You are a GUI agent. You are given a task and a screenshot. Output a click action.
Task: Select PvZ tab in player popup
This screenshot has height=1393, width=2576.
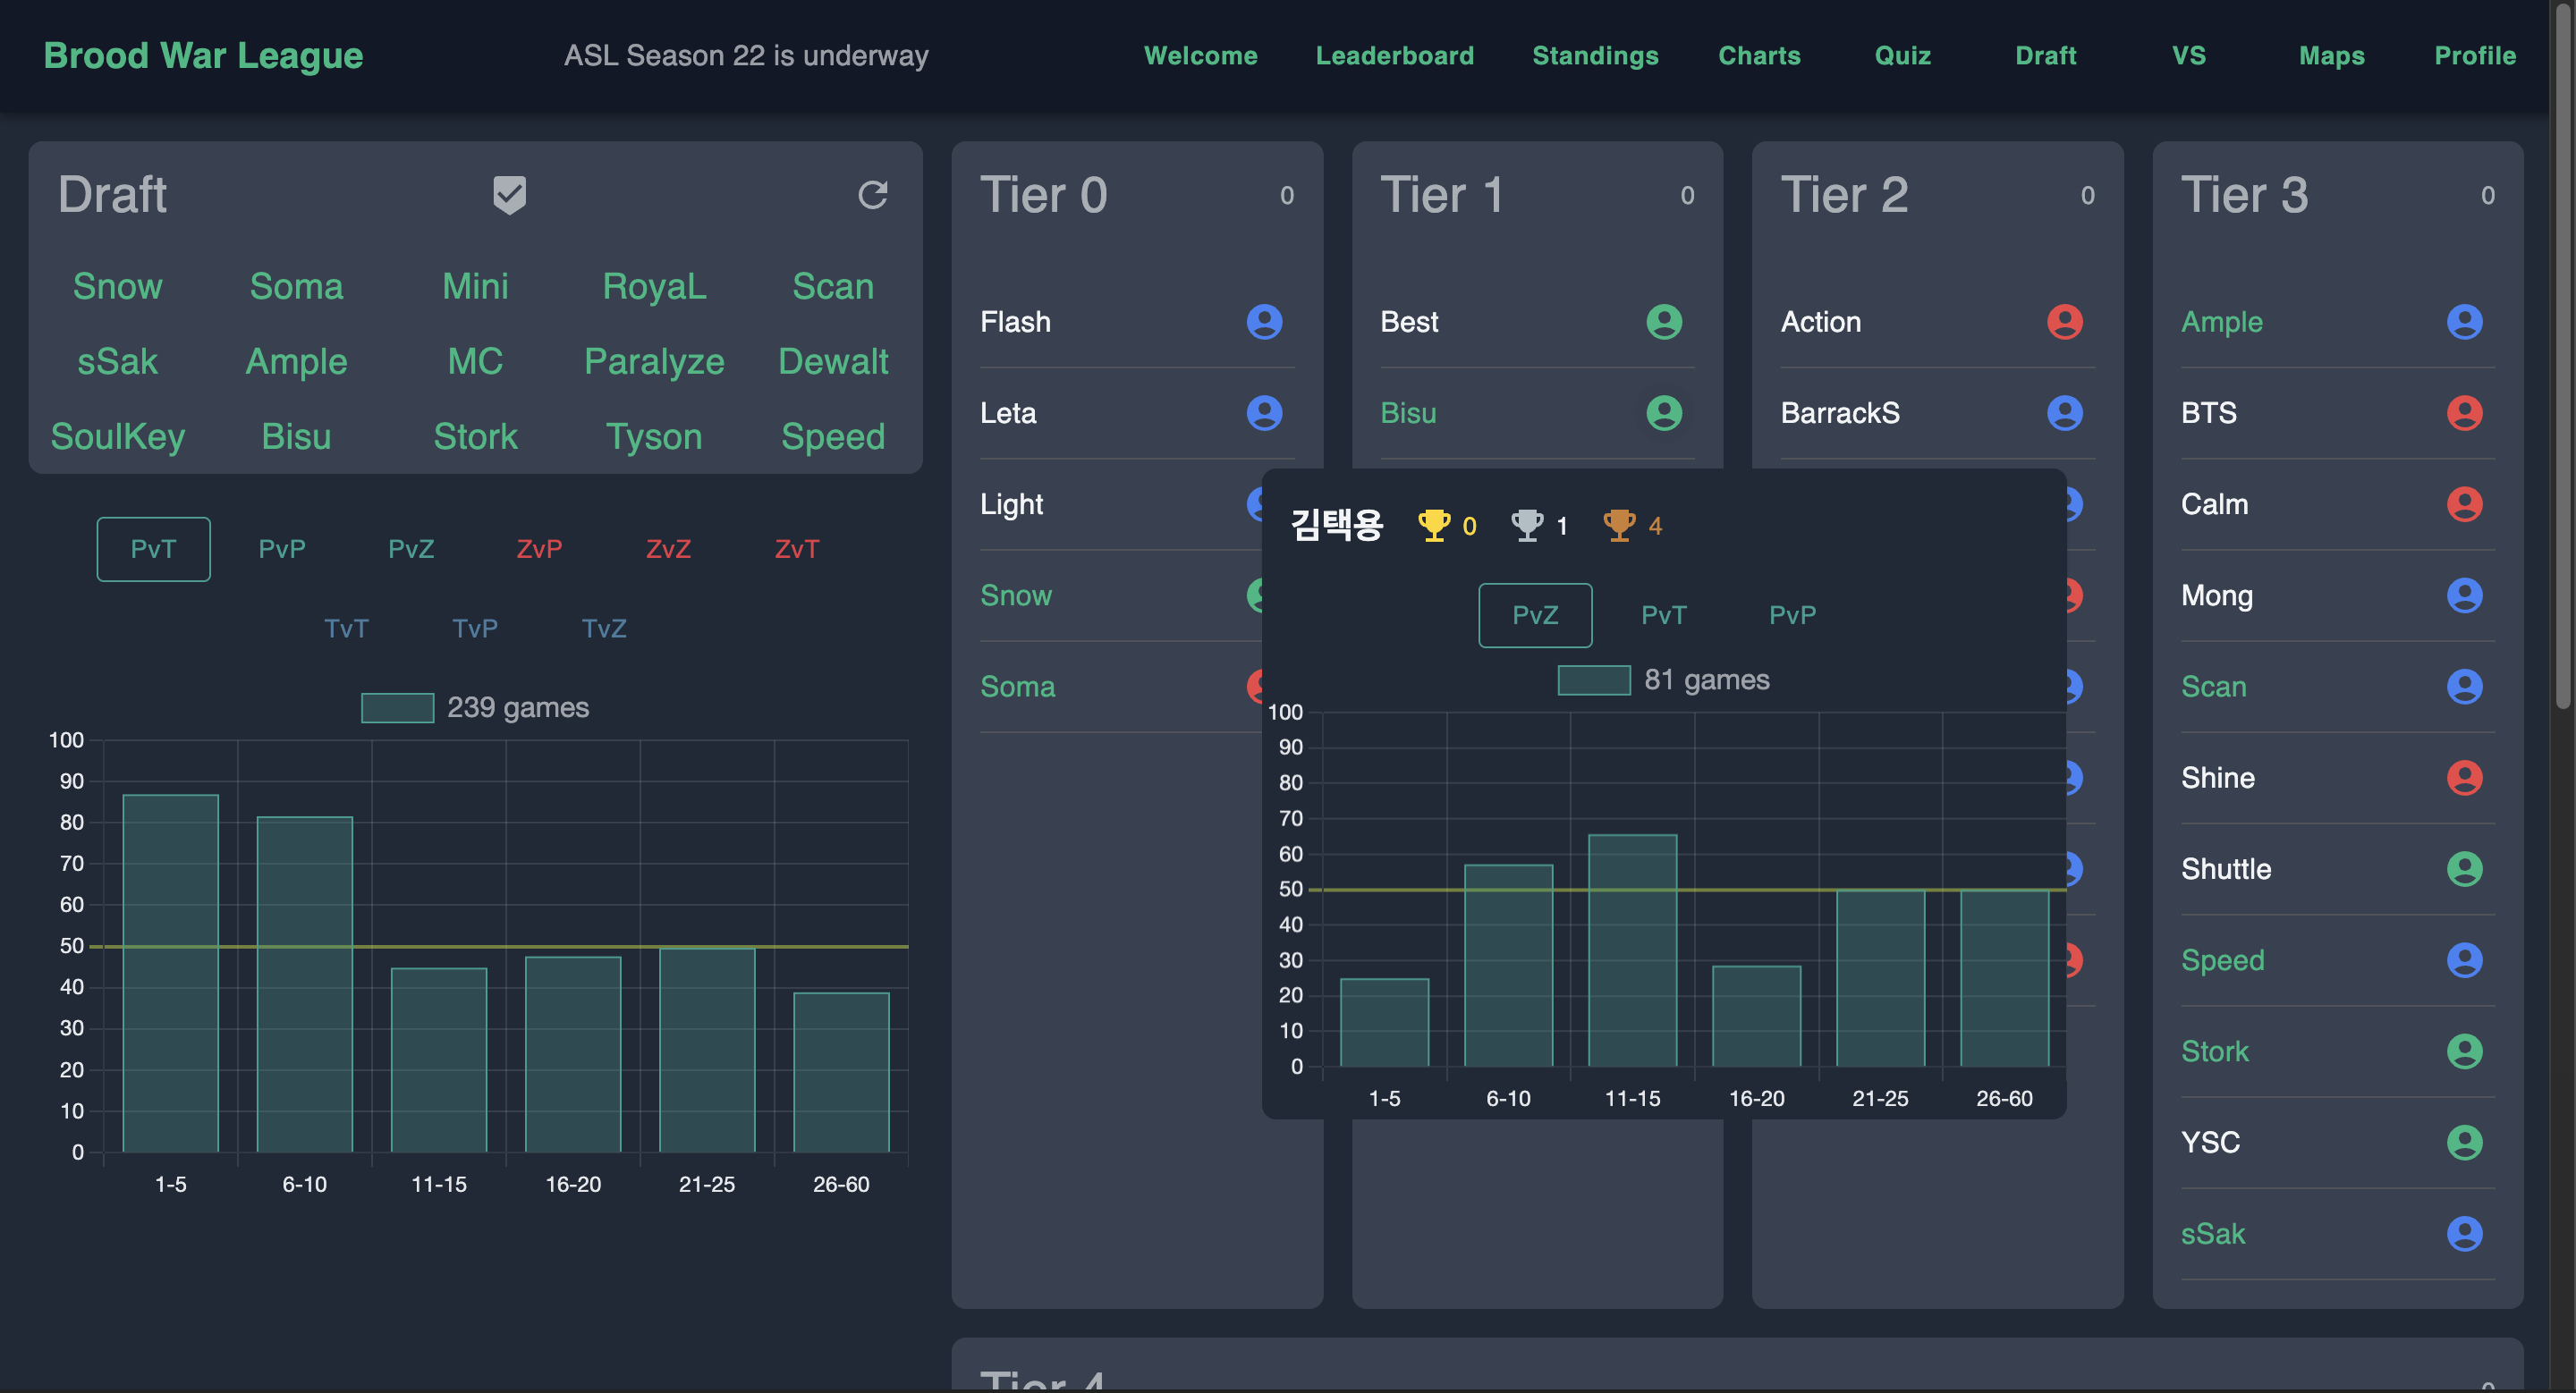[x=1535, y=614]
